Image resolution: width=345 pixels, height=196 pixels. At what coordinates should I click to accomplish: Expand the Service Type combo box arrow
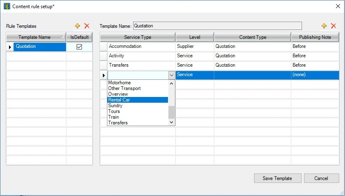pyautogui.click(x=171, y=75)
